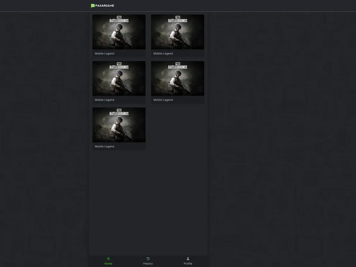The image size is (356, 267).
Task: Switch to the Profile tab
Action: click(x=187, y=260)
